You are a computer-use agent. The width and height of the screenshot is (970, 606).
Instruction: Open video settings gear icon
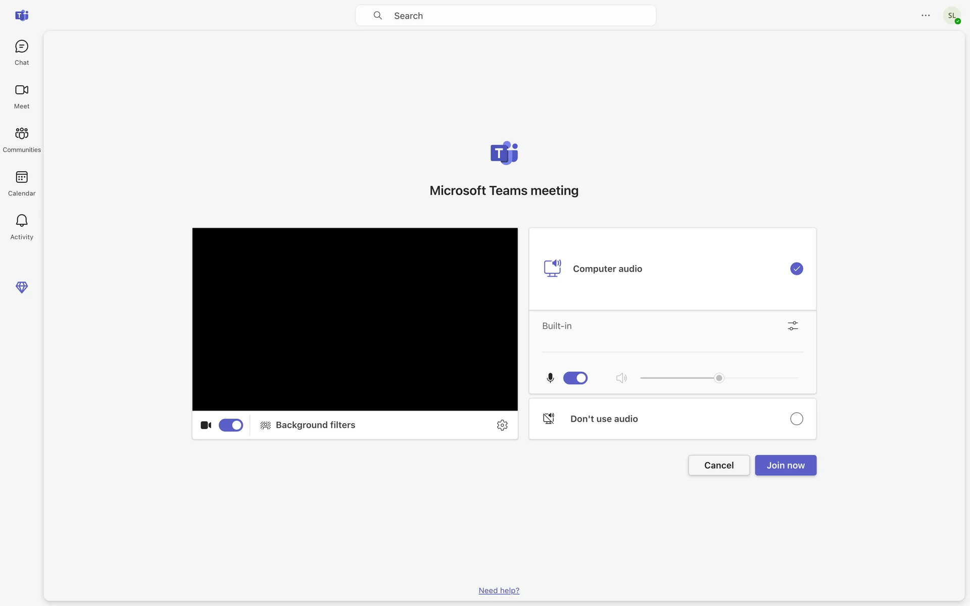tap(502, 425)
